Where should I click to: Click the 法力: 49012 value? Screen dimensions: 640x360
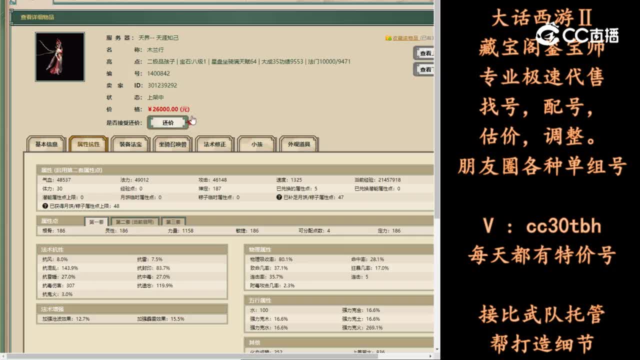[x=134, y=180]
